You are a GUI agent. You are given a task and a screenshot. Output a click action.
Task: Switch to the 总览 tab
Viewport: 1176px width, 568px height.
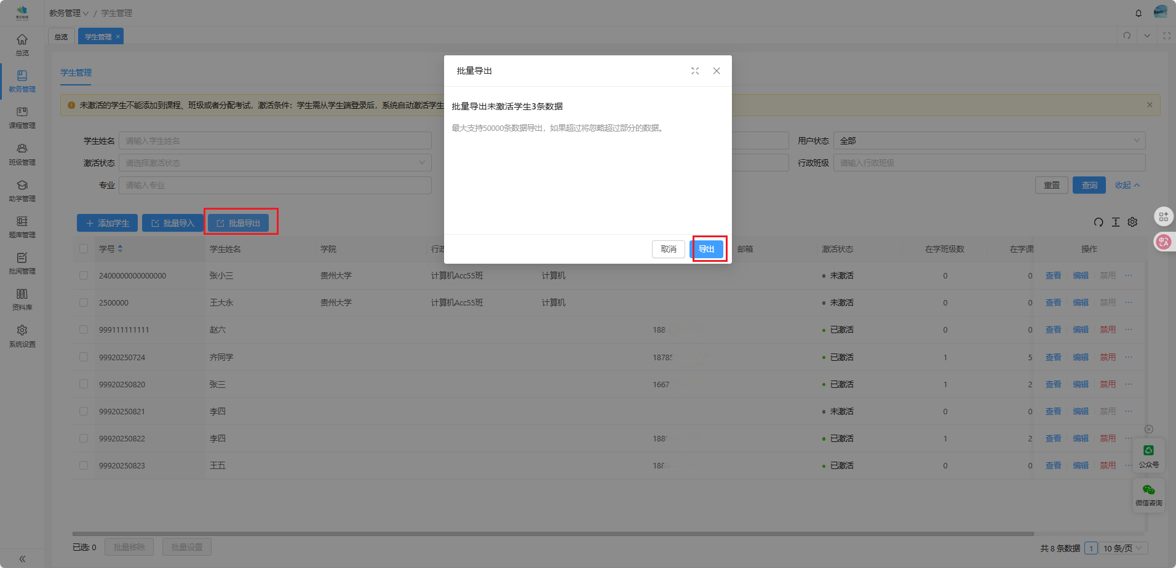(x=62, y=37)
